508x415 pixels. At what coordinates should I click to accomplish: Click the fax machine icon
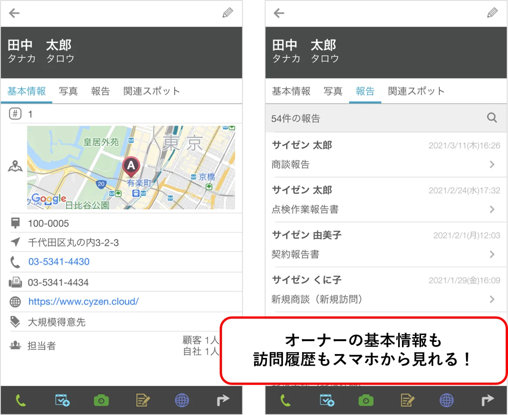(x=15, y=282)
